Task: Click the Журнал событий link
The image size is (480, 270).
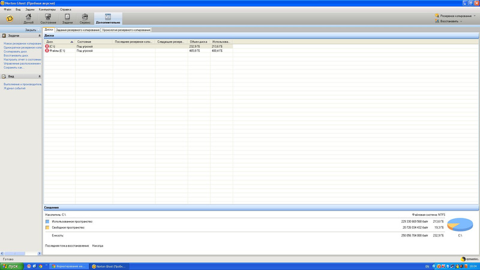Action: coord(15,88)
